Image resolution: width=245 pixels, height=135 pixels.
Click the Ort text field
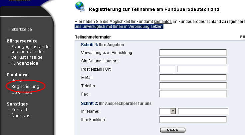click(202, 69)
